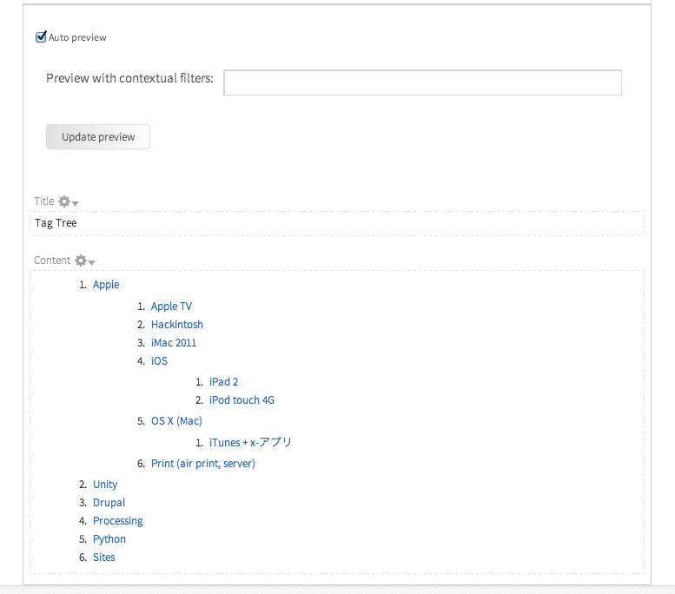Image resolution: width=675 pixels, height=594 pixels.
Task: Open the Hackintosh tag link
Action: (x=177, y=325)
